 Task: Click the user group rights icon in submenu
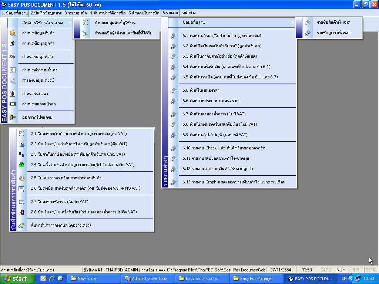tap(85, 23)
